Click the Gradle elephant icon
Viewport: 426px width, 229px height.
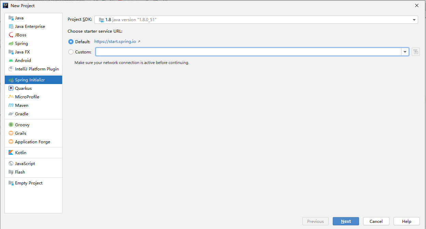point(11,114)
